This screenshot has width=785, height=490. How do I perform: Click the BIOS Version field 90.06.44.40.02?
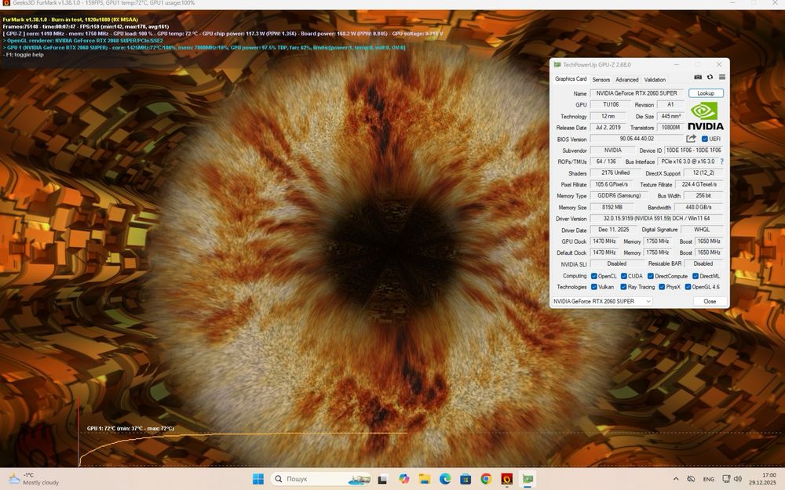pos(637,139)
